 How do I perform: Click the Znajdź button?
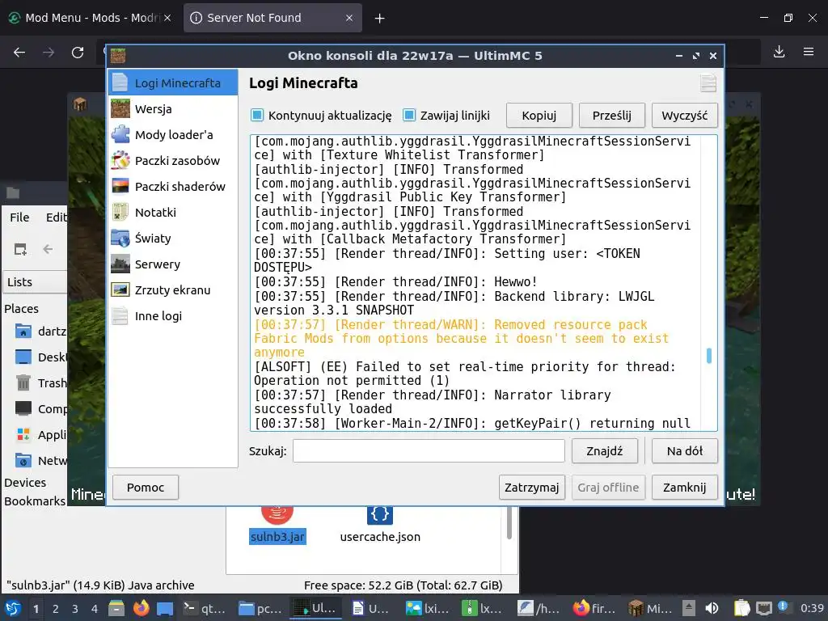point(605,451)
